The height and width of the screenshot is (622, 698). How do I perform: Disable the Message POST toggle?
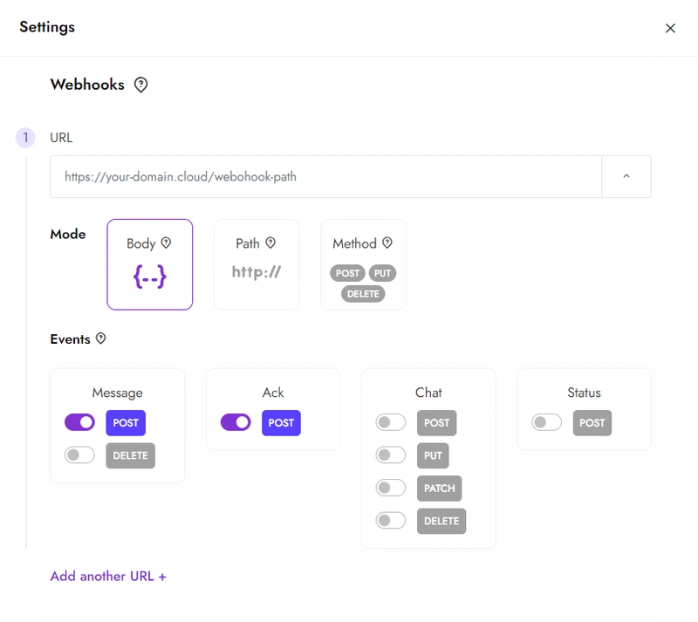pos(79,422)
